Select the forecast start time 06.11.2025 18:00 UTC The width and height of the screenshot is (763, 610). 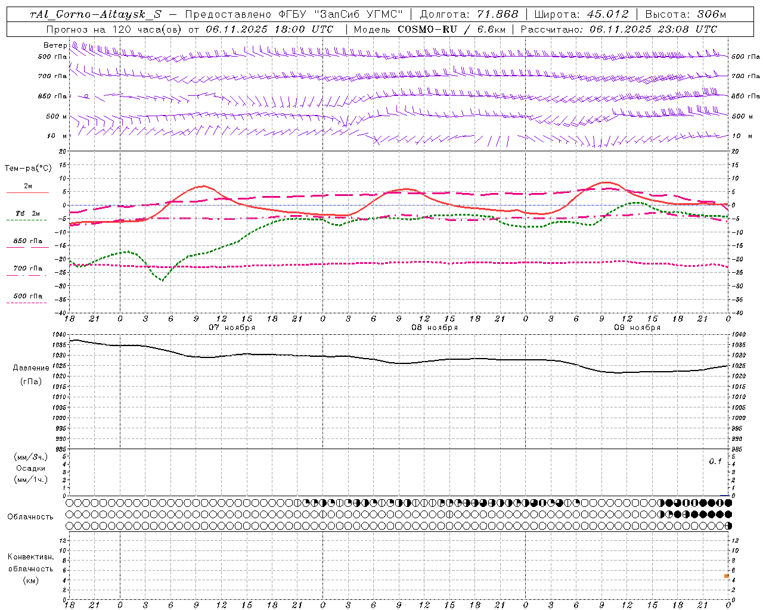[269, 29]
